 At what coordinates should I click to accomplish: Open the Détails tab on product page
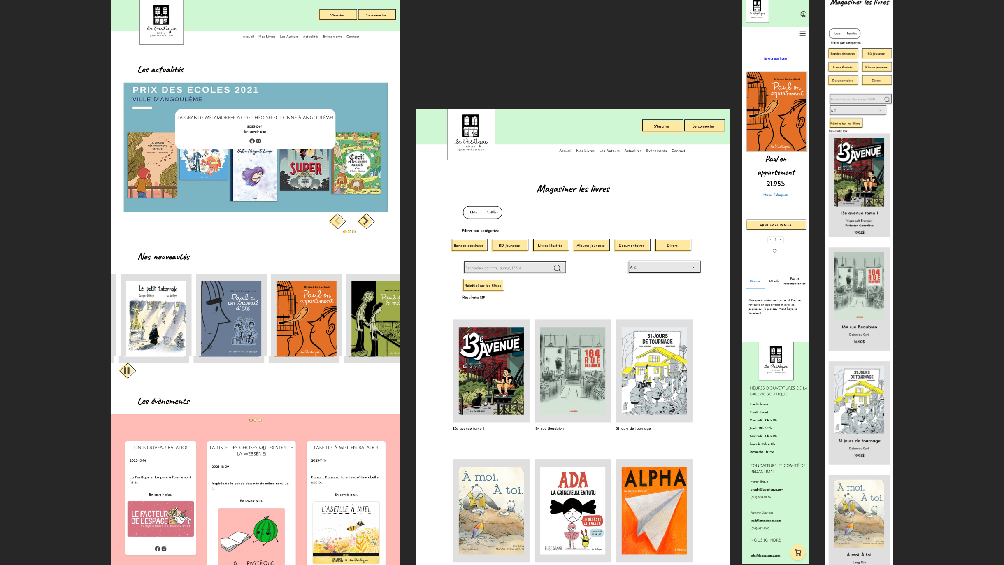coord(774,281)
